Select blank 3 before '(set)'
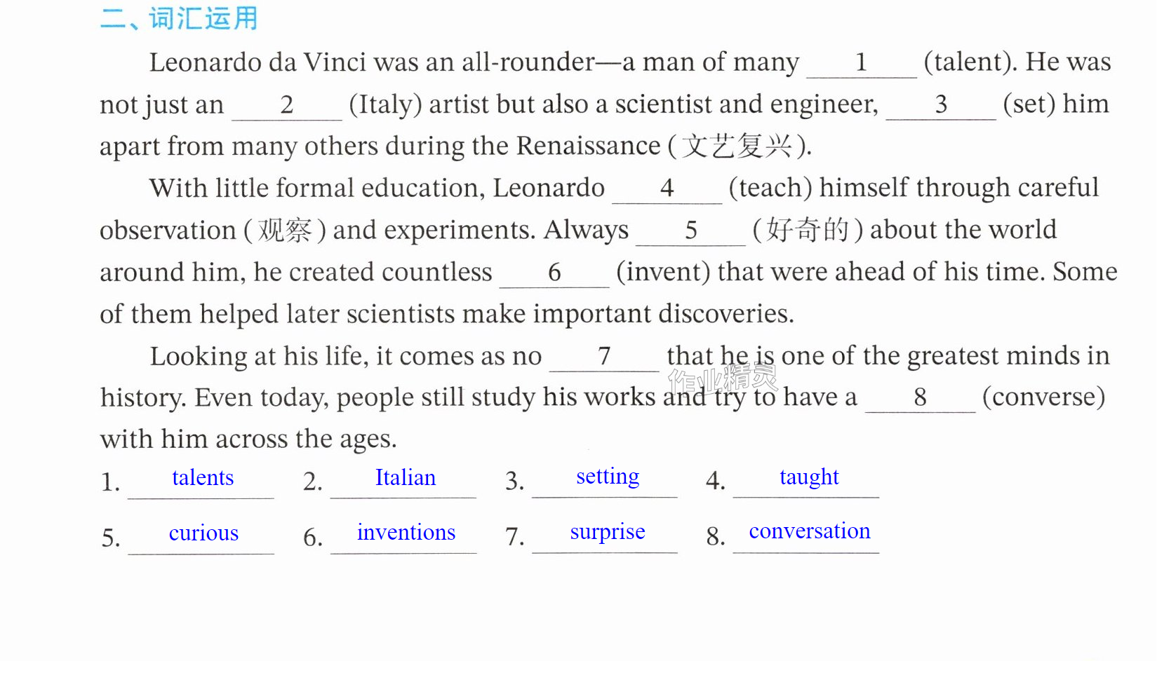 coord(941,105)
